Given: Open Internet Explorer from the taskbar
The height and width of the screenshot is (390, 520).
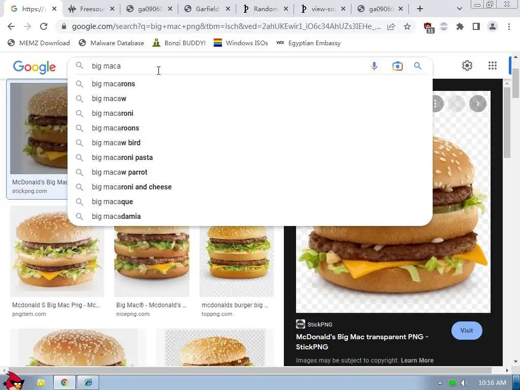Looking at the screenshot, I should pos(88,383).
